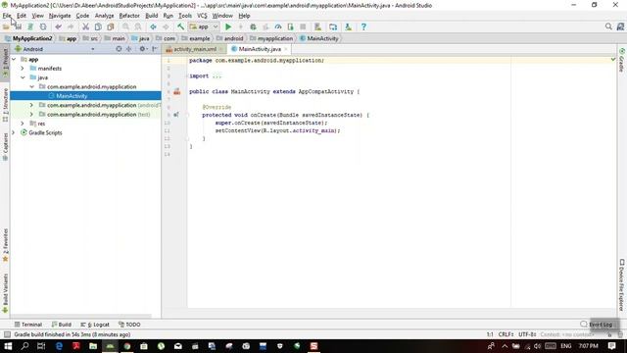The width and height of the screenshot is (627, 353).
Task: Open the Terminal tool window
Action: coord(28,325)
